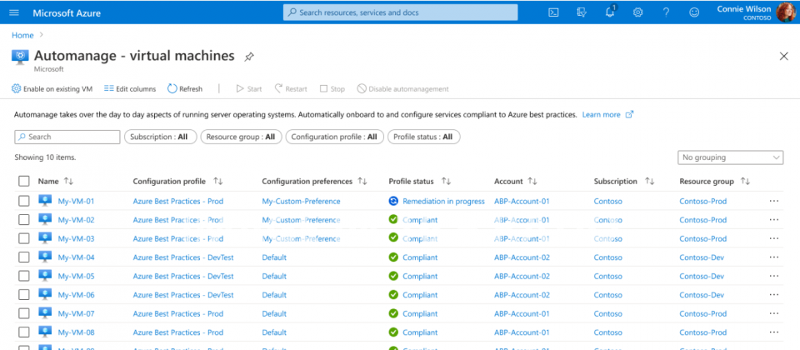Open Contoso-Dev resource group for My-VM-06

702,295
